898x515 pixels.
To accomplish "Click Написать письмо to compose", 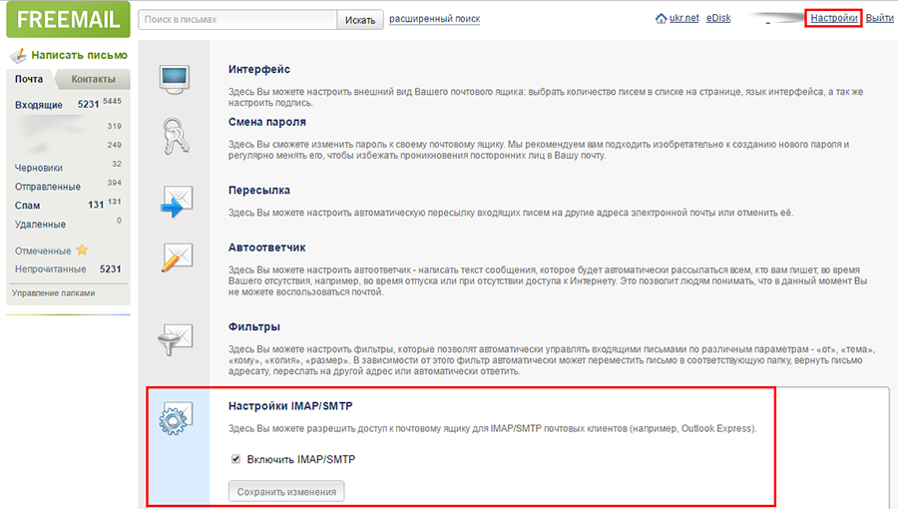I will pos(78,55).
